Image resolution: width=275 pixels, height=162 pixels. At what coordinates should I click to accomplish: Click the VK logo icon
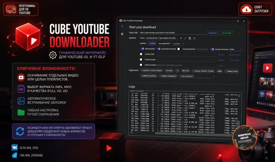14,147
